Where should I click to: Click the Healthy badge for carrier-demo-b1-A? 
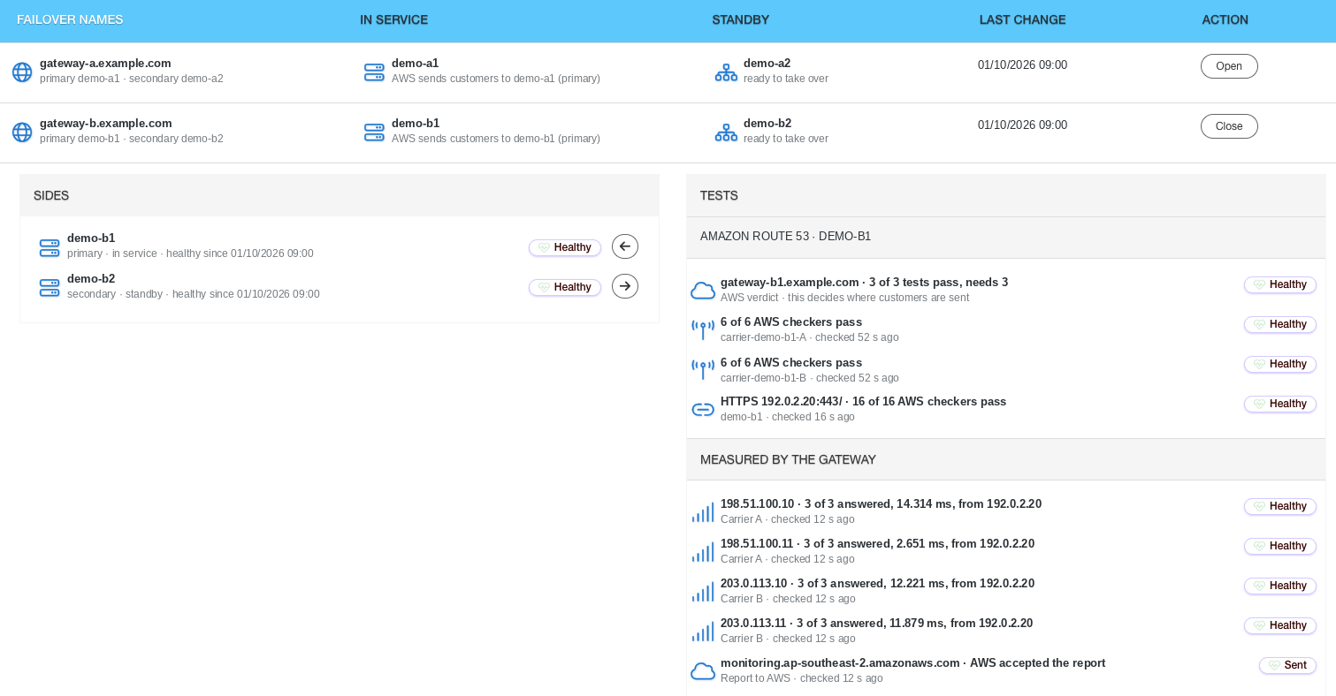tap(1280, 324)
